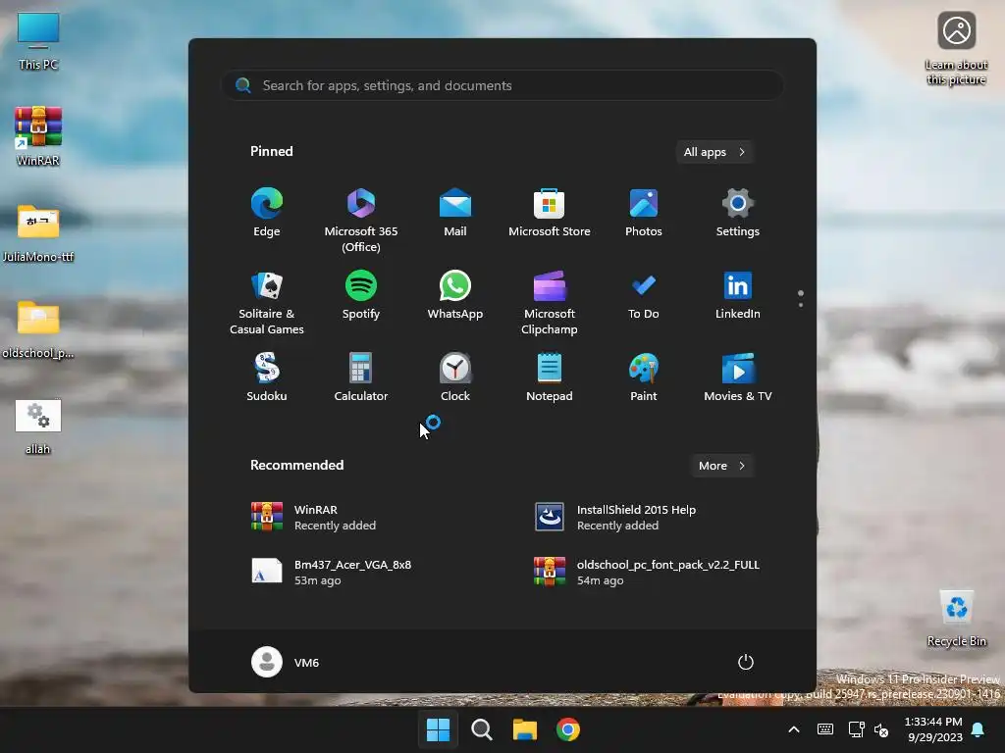Open taskbar Search
The image size is (1005, 753).
(x=481, y=729)
